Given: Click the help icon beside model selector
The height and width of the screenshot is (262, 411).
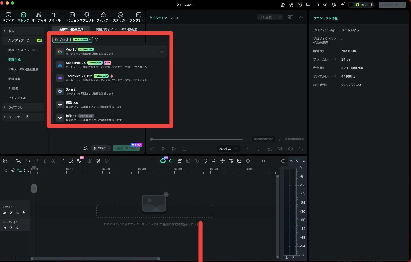Looking at the screenshot, I should (x=96, y=40).
